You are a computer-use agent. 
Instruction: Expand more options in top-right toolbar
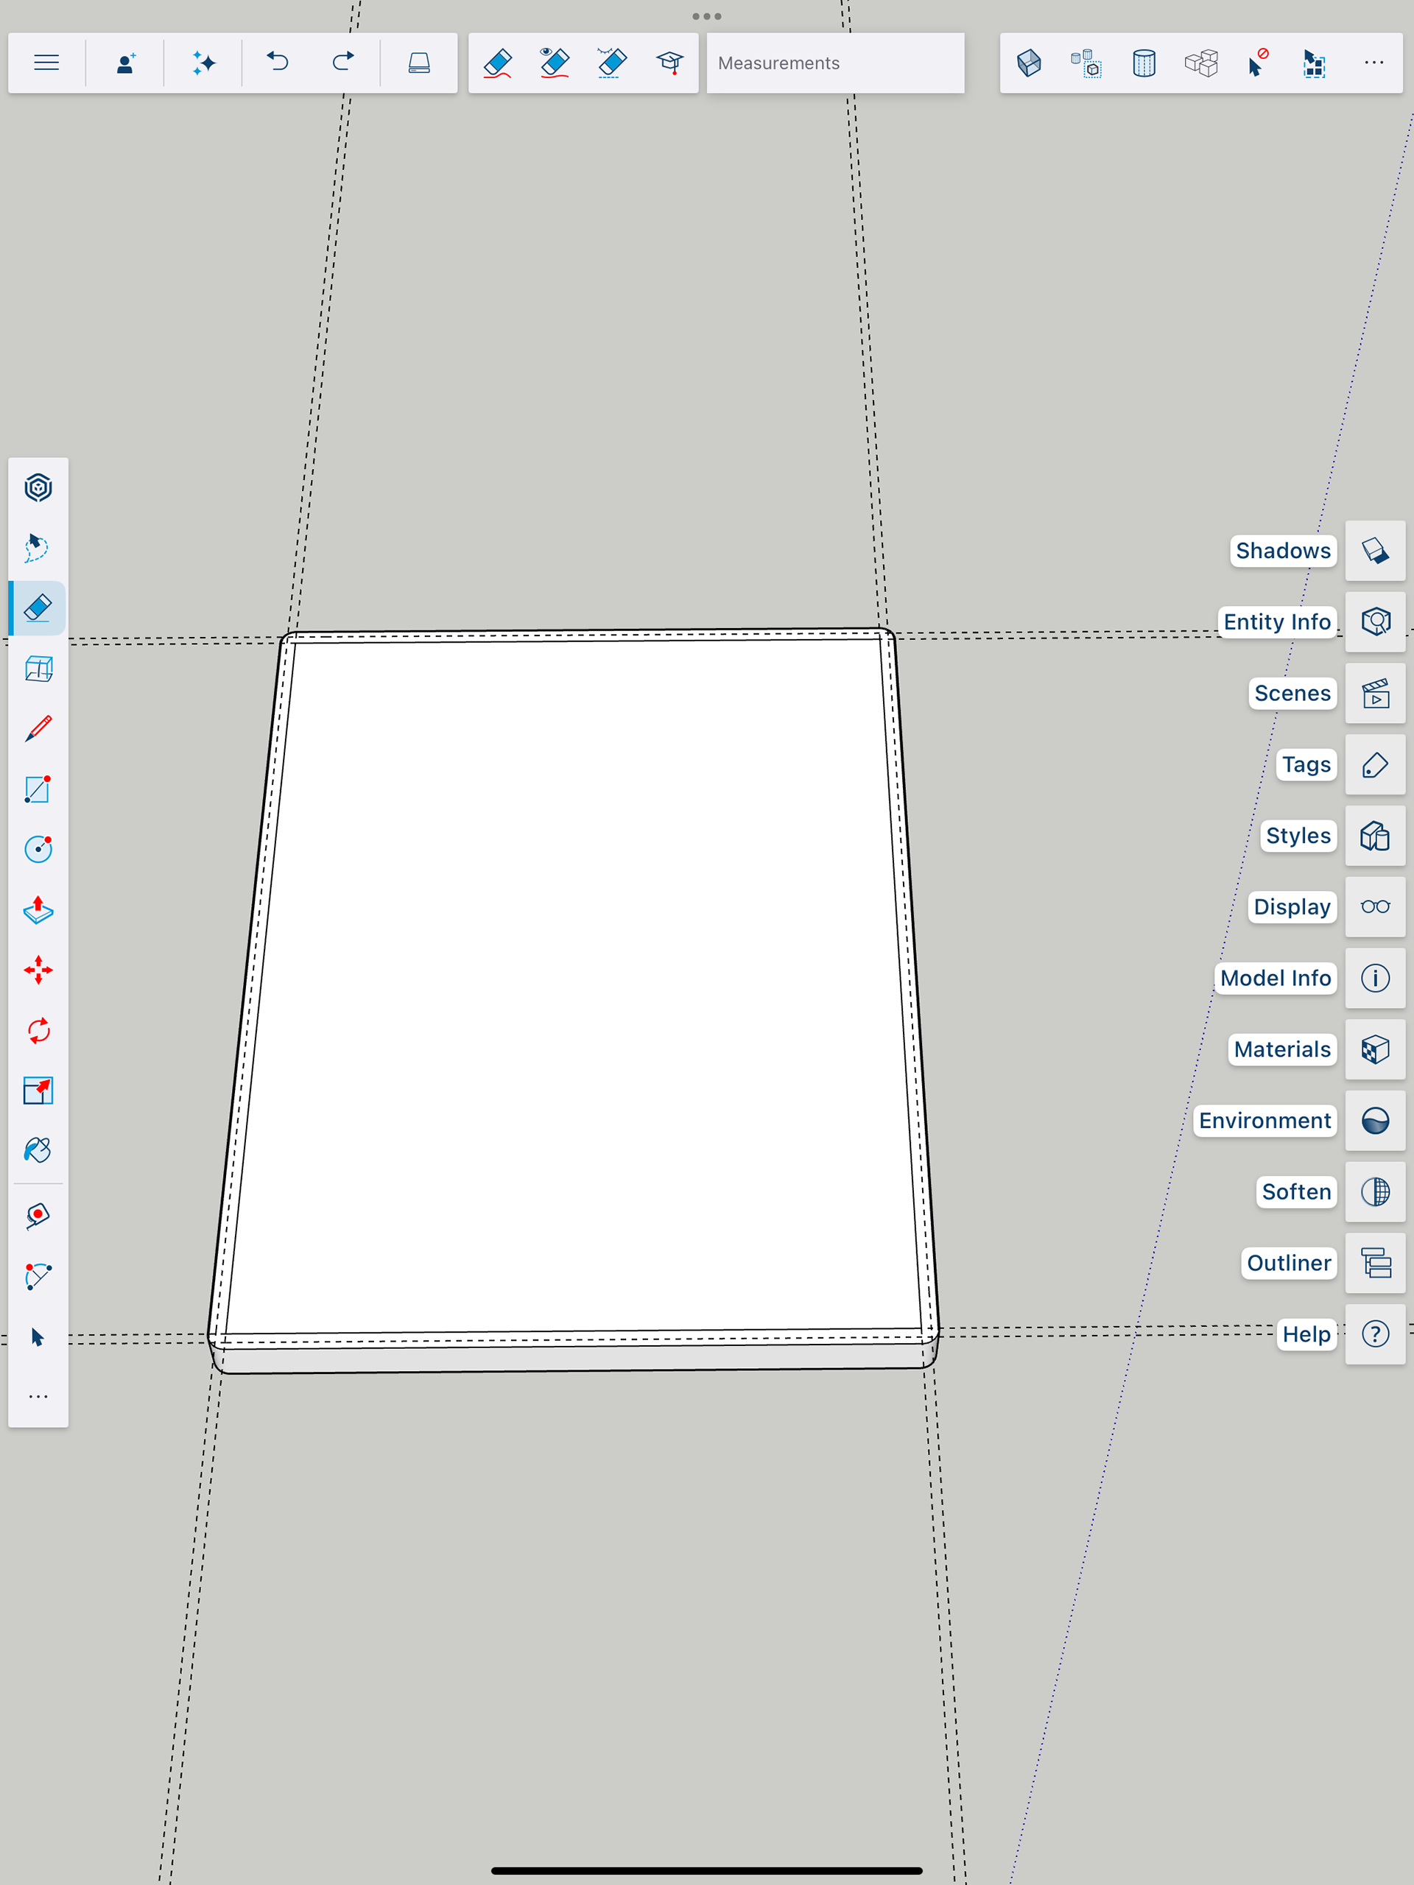tap(1373, 63)
